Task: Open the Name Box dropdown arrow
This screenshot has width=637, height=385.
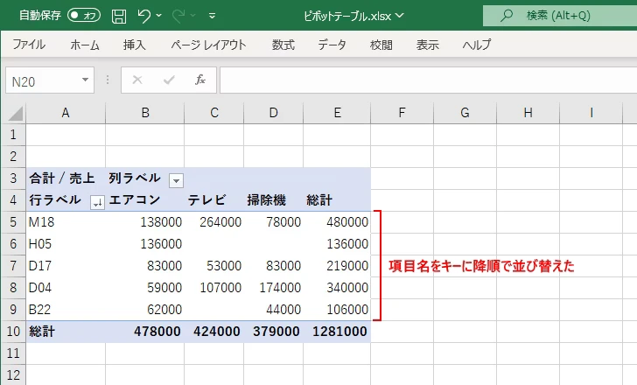Action: 86,80
